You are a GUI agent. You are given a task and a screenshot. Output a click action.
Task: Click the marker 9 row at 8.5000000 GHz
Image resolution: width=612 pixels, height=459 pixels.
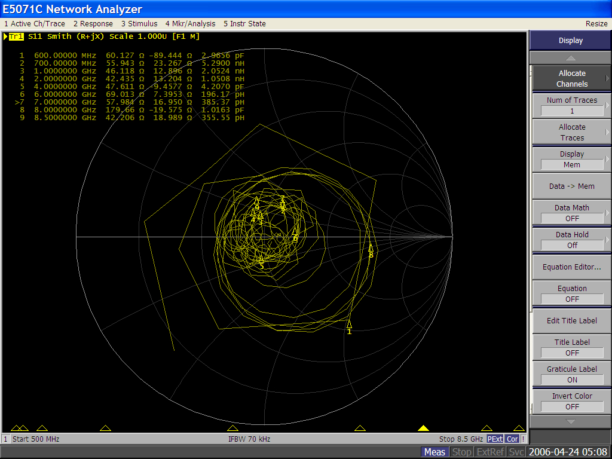coord(132,118)
